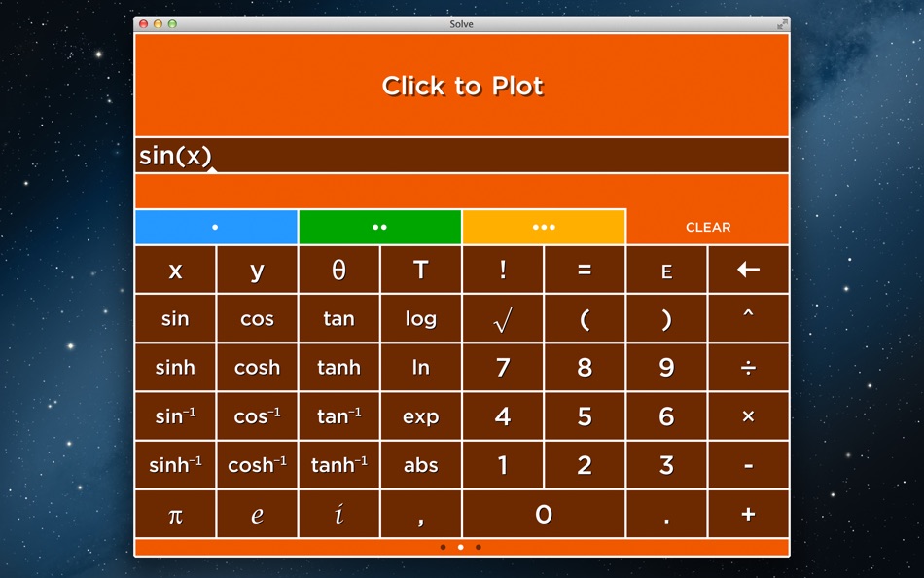
Task: Insert the inverse sine sin⁻¹ function
Action: (x=176, y=417)
